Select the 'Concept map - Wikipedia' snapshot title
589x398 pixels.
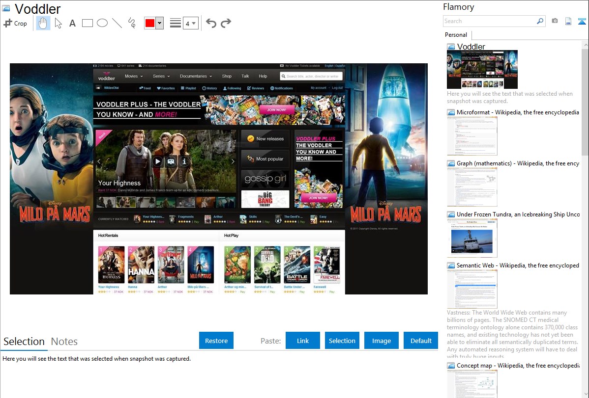click(518, 366)
